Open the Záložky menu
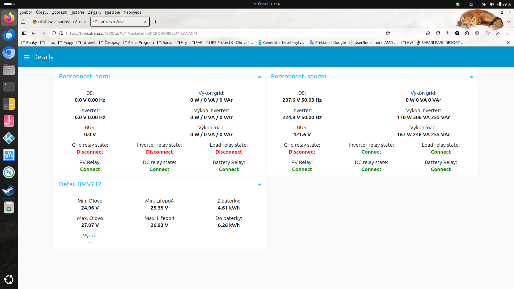Viewport: 514px width, 289px height. pyautogui.click(x=95, y=12)
